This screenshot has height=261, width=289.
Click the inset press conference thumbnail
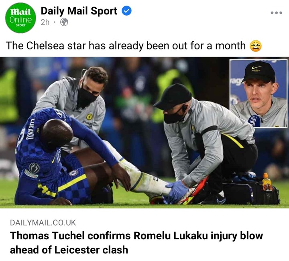(x=258, y=94)
